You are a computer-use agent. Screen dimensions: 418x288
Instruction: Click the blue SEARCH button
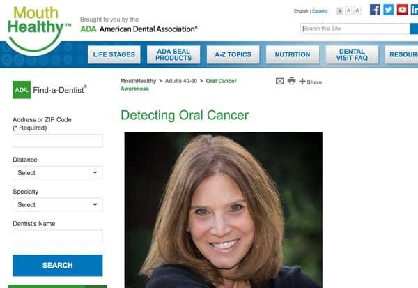tap(58, 265)
